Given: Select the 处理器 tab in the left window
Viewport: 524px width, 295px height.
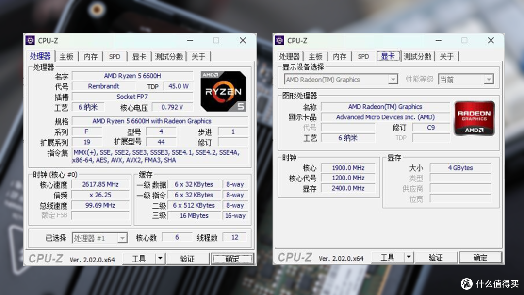Looking at the screenshot, I should point(40,56).
